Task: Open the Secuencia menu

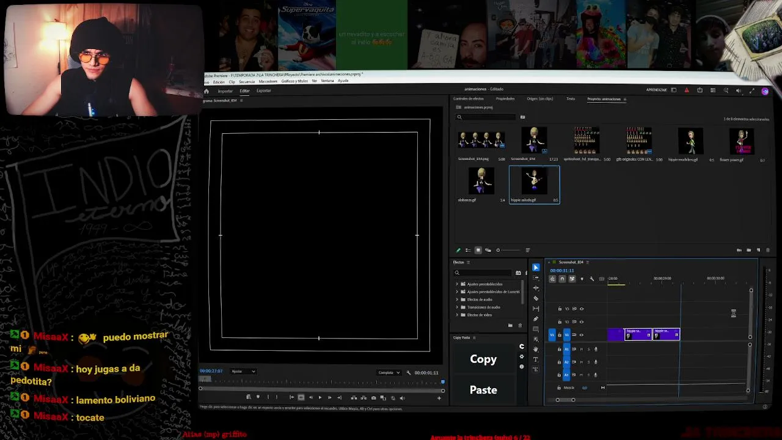Action: point(247,81)
